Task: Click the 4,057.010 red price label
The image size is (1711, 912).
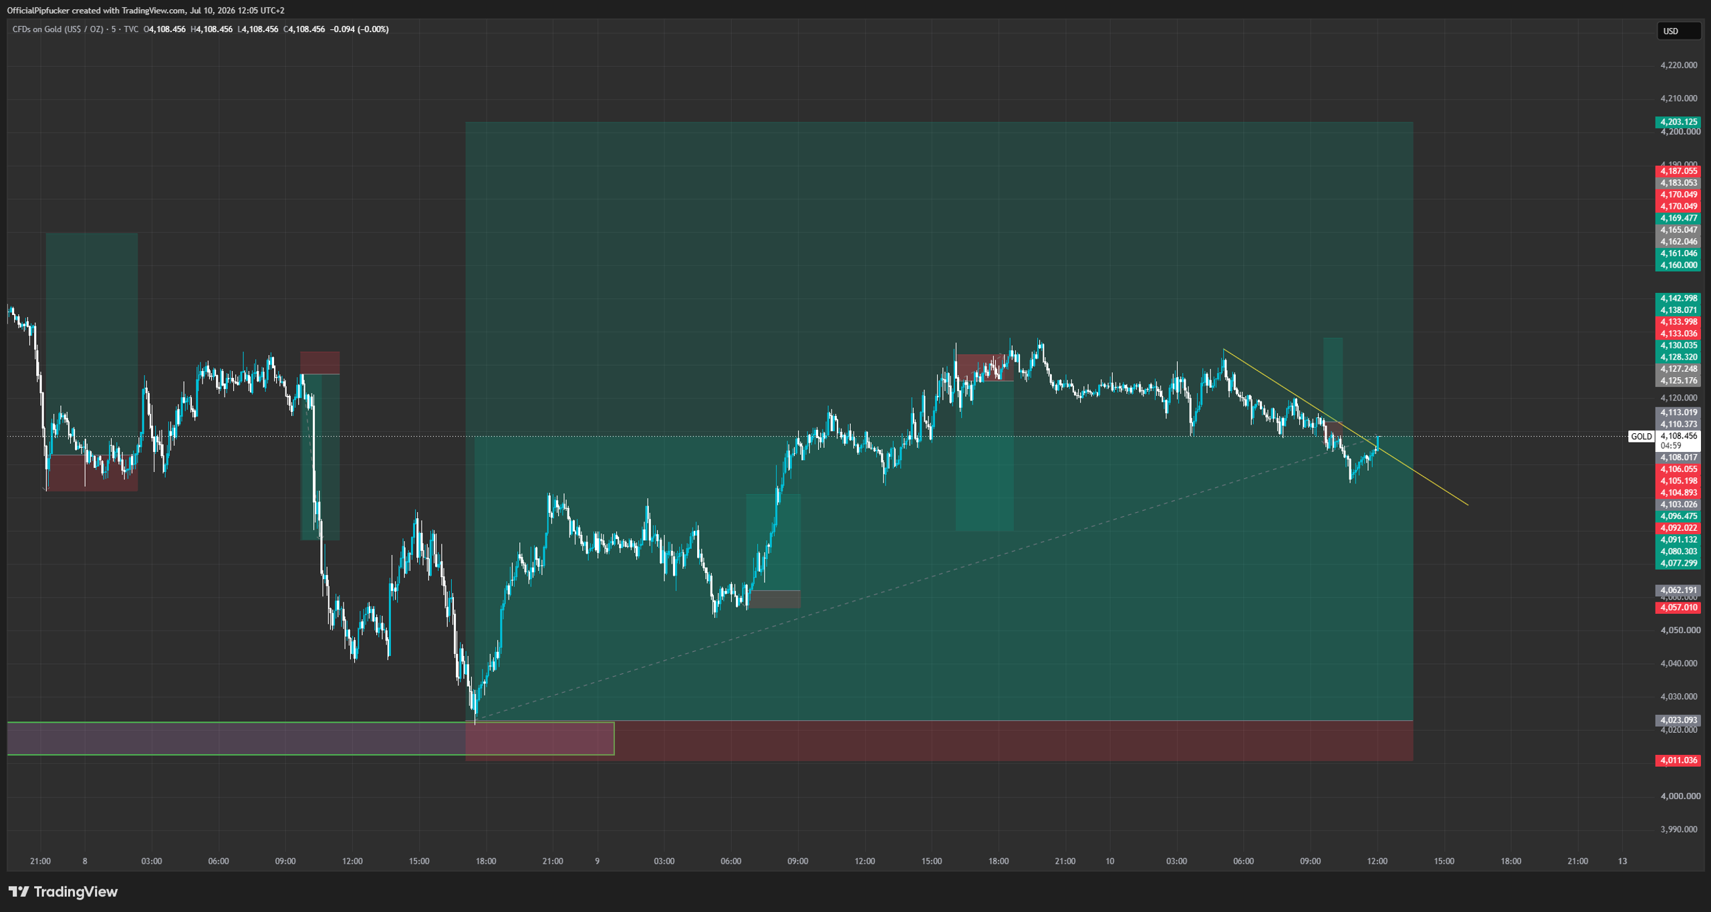Action: tap(1678, 608)
